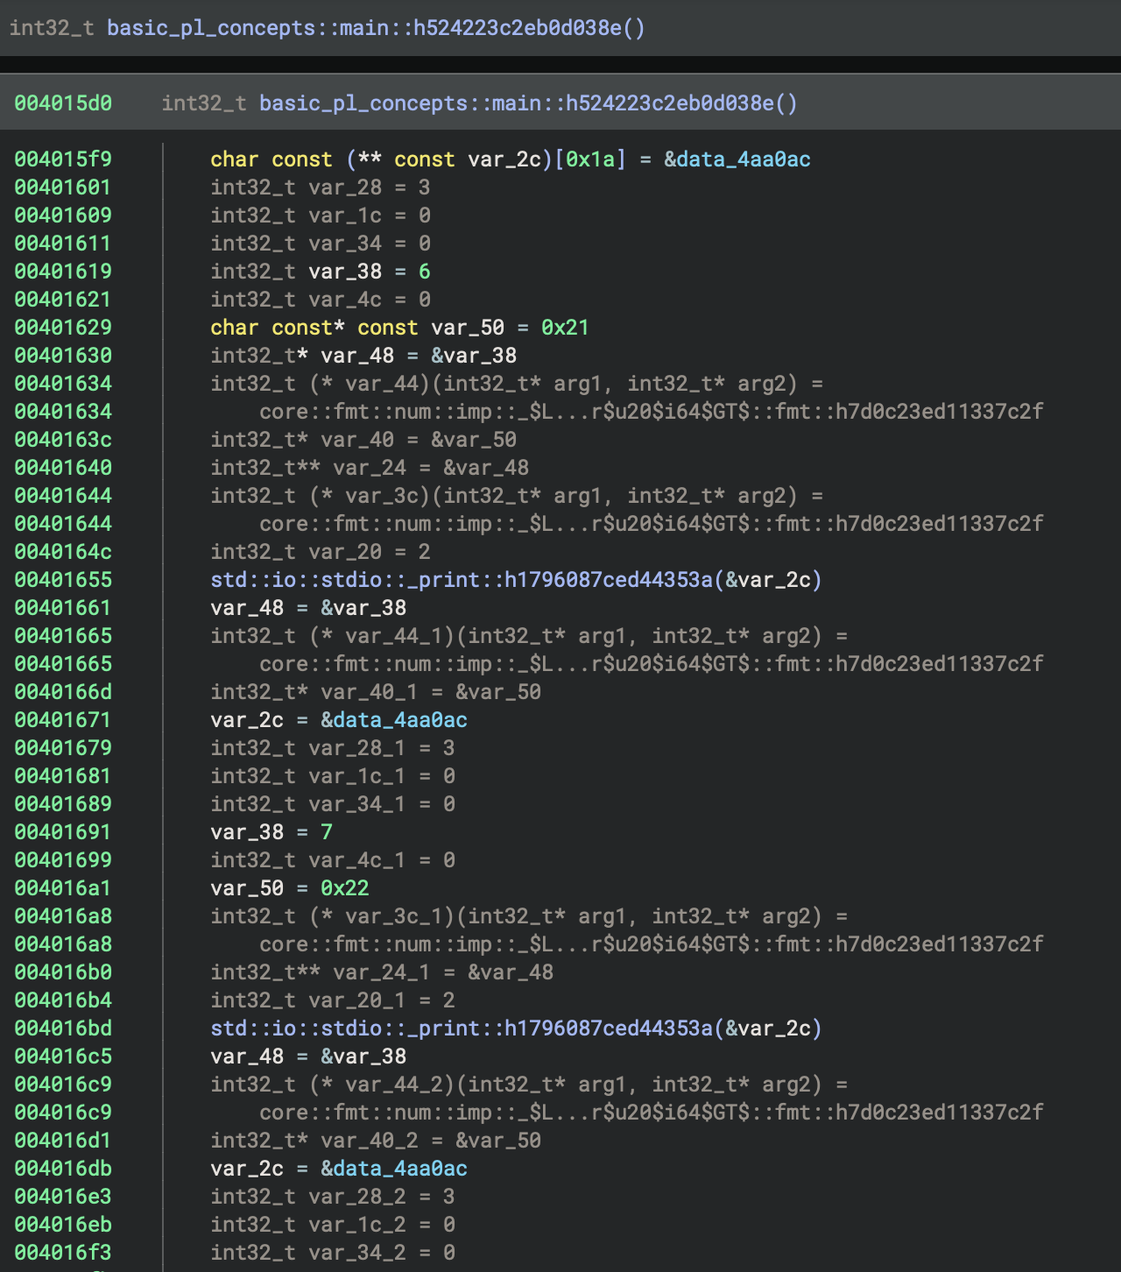Image resolution: width=1121 pixels, height=1272 pixels.
Task: Click the 0x1a array size on first line
Action: 589,159
